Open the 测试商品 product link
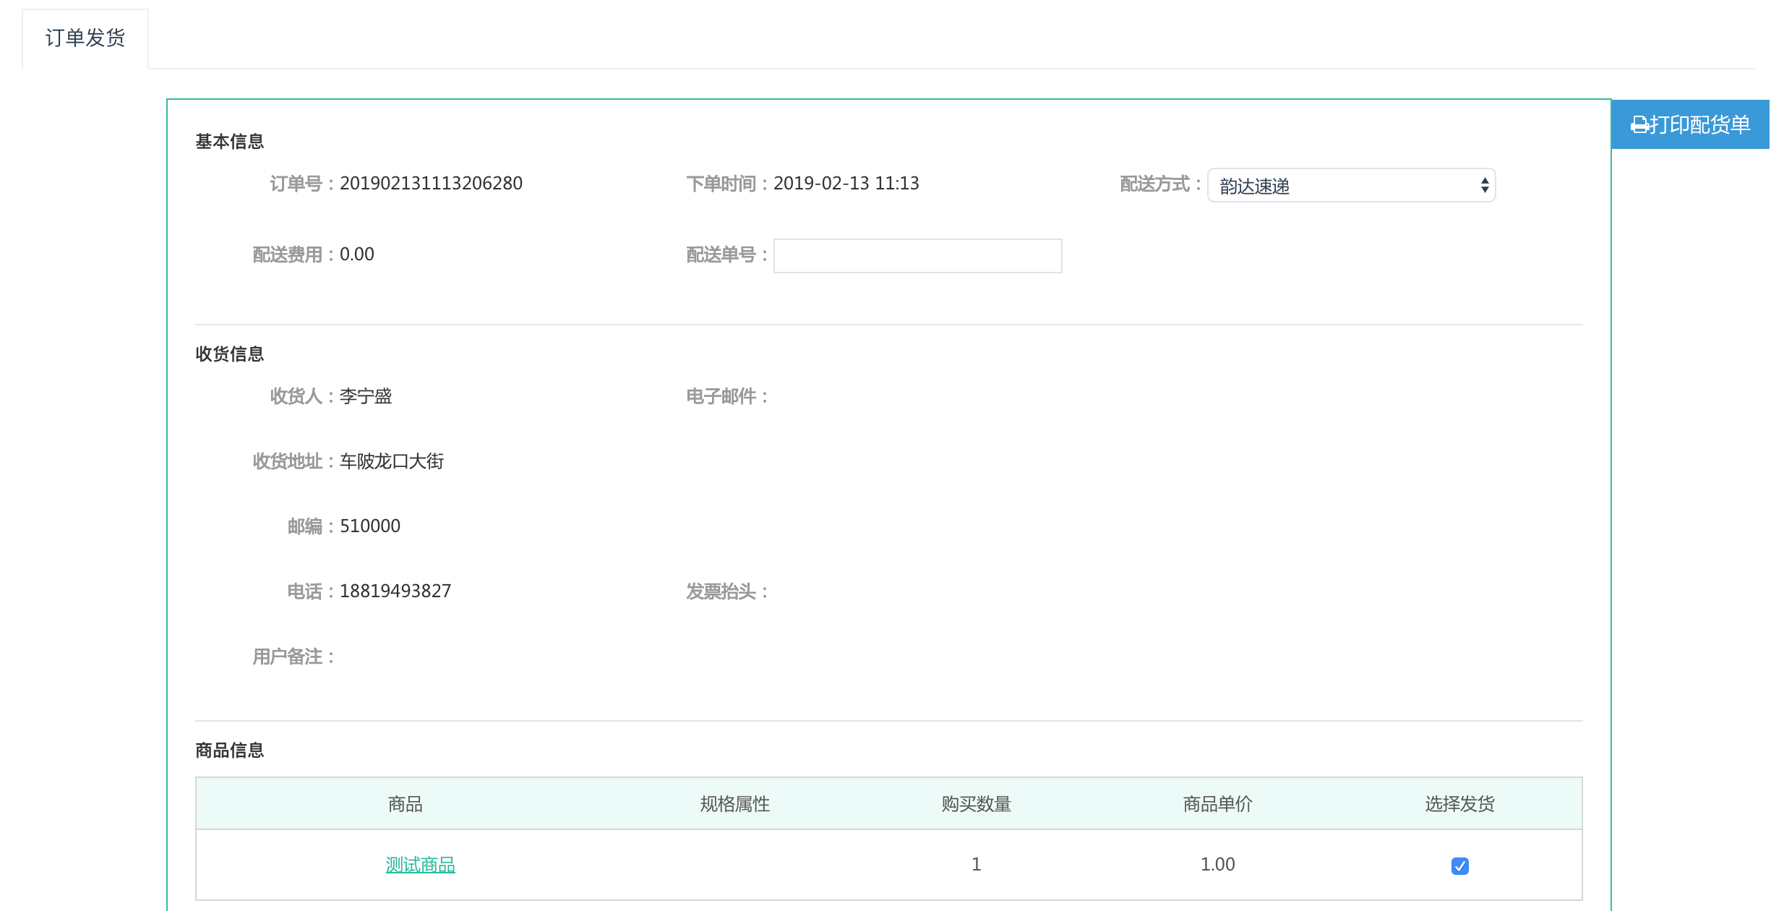 (x=420, y=865)
